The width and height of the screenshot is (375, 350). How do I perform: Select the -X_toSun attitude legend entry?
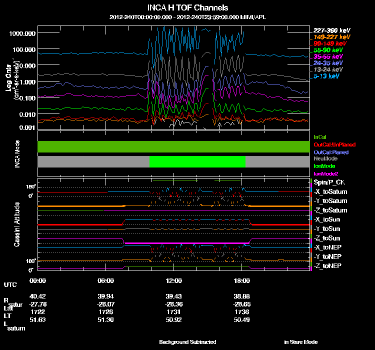(326, 219)
